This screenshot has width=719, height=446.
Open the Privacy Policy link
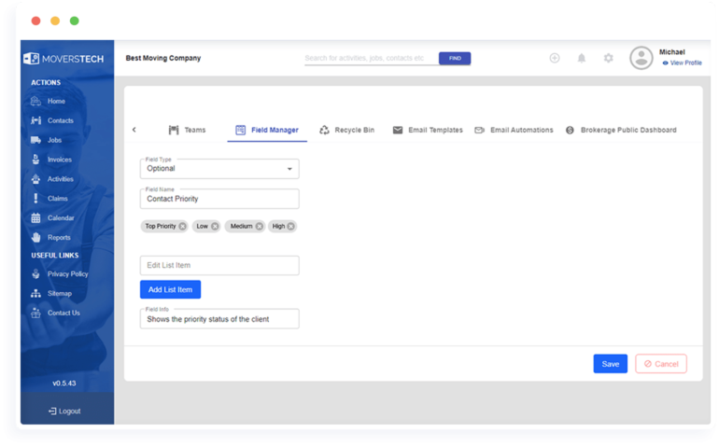coord(67,274)
